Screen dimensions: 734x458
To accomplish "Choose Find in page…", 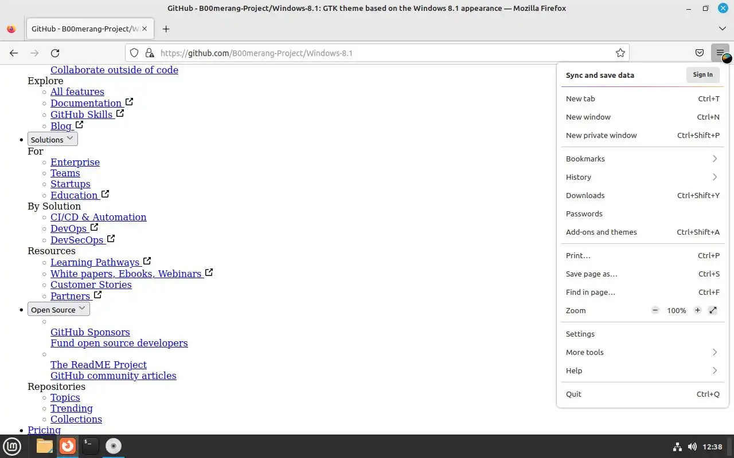I will [642, 292].
